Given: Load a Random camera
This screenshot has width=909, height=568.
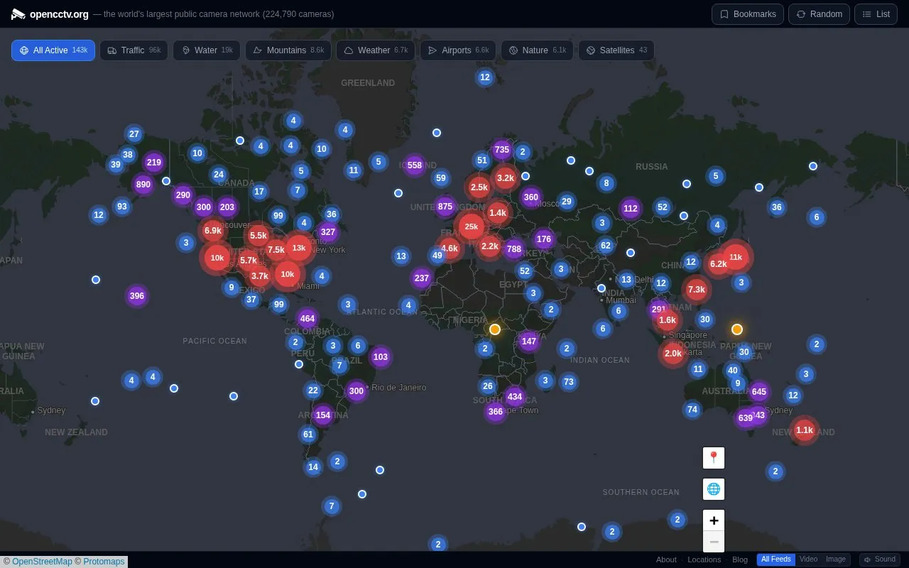Looking at the screenshot, I should tap(819, 14).
